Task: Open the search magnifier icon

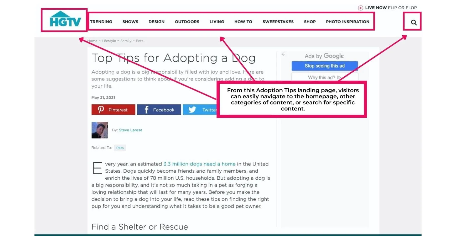Action: (x=413, y=22)
